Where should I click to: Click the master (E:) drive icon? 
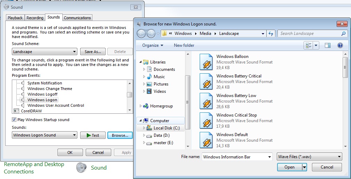[149, 143]
